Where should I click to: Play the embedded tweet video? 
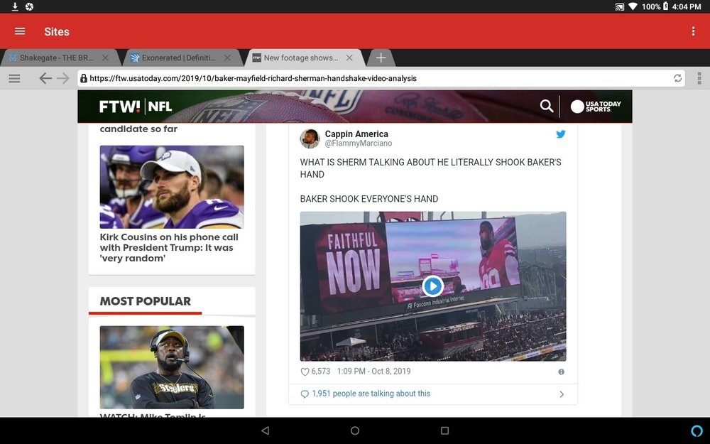coord(432,286)
